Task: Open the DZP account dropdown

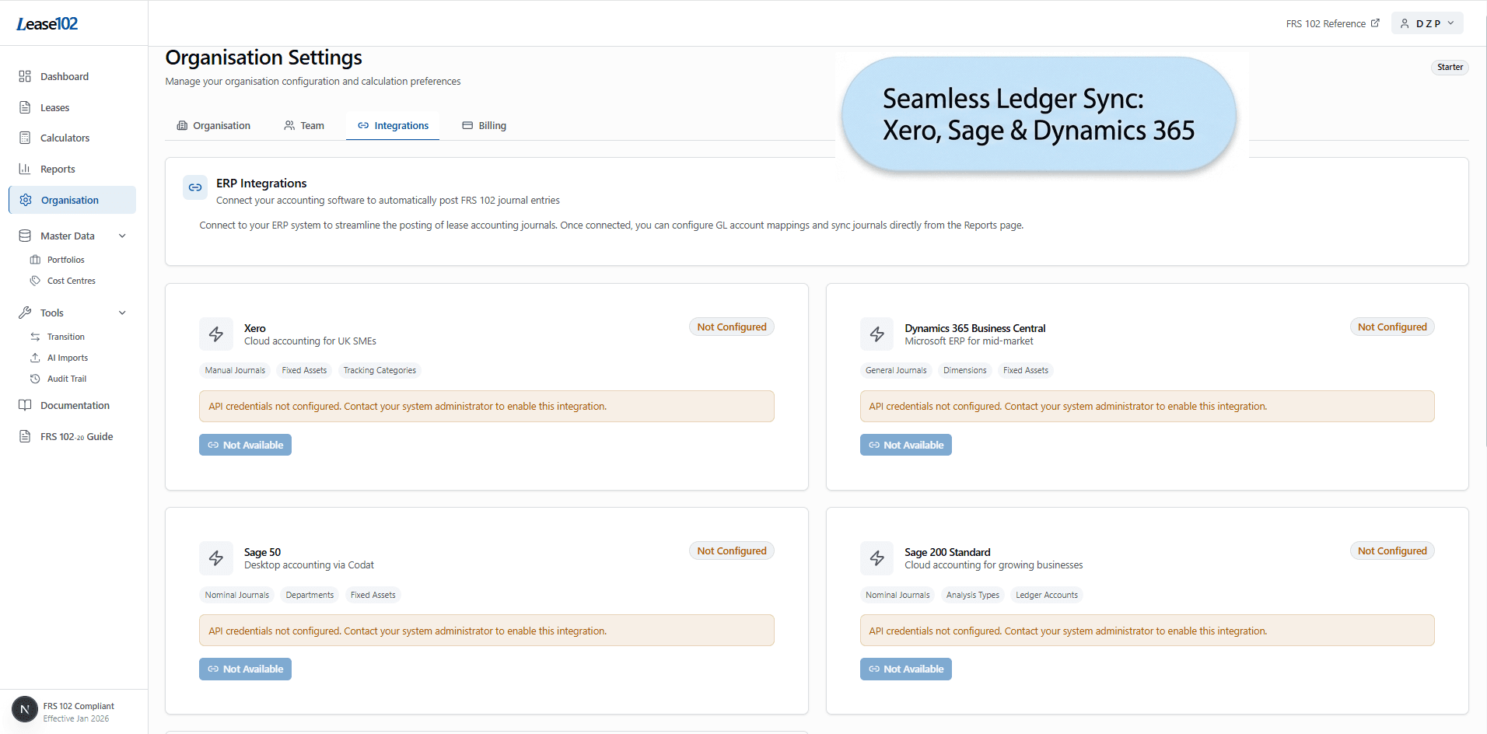Action: click(1428, 23)
